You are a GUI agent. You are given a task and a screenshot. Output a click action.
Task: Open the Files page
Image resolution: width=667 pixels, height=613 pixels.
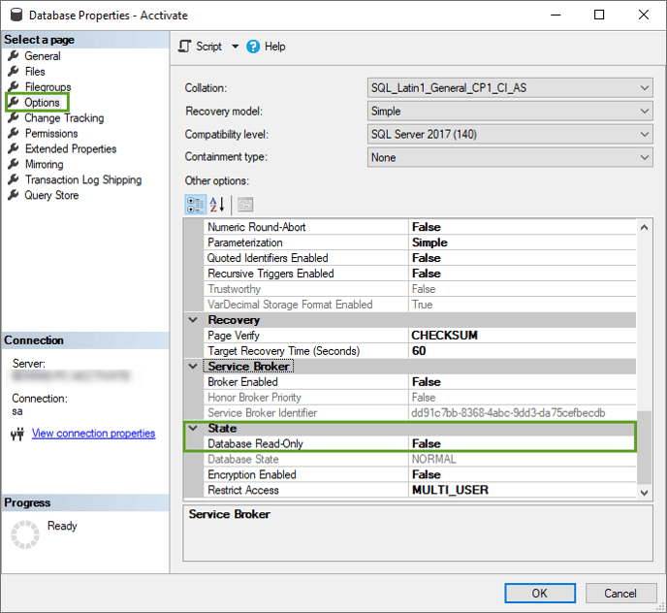pos(35,72)
